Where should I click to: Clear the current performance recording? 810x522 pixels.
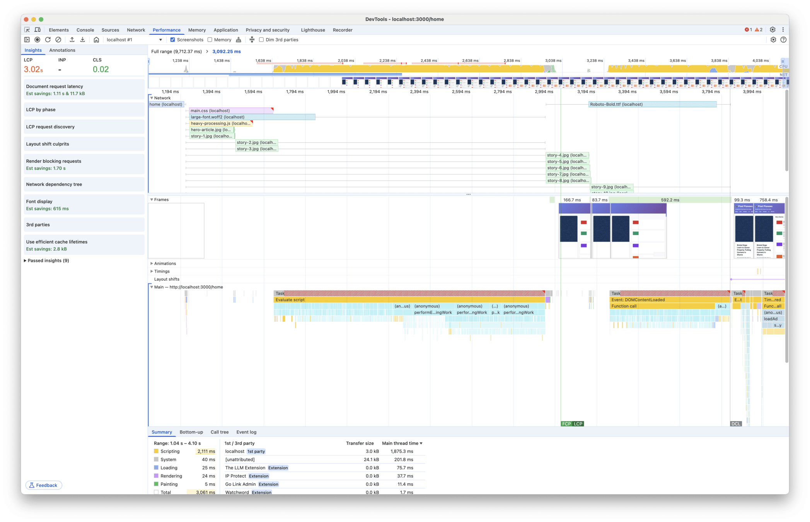click(58, 40)
